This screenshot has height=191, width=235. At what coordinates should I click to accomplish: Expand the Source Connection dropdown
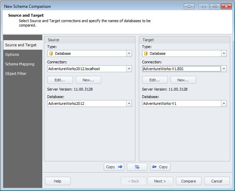tap(129, 69)
